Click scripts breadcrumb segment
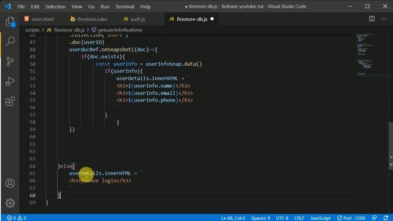Screen dimensions: 393x221 click(x=33, y=30)
